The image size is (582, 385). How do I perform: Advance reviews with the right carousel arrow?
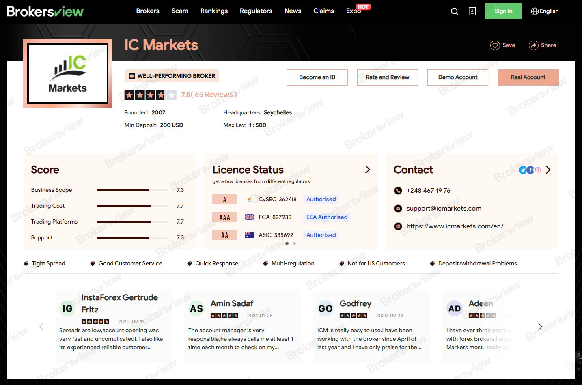point(540,326)
